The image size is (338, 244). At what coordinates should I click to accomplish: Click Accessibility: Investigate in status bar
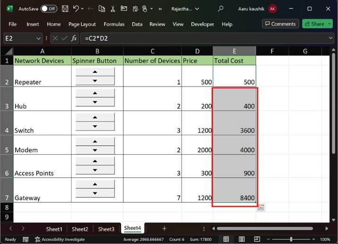pyautogui.click(x=60, y=239)
